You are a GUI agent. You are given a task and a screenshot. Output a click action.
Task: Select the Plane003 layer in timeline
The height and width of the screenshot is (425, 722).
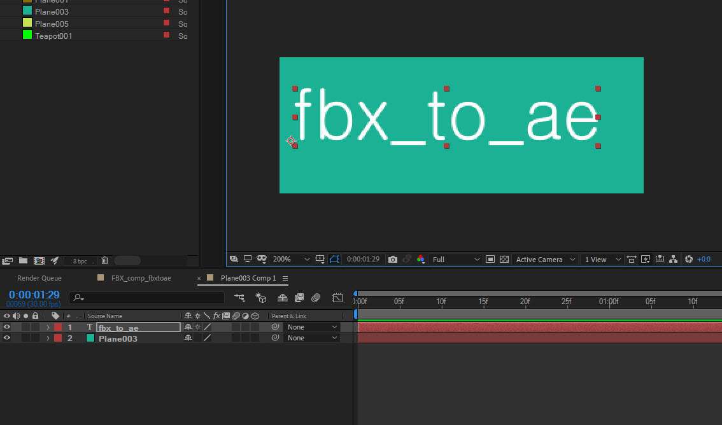(x=118, y=338)
